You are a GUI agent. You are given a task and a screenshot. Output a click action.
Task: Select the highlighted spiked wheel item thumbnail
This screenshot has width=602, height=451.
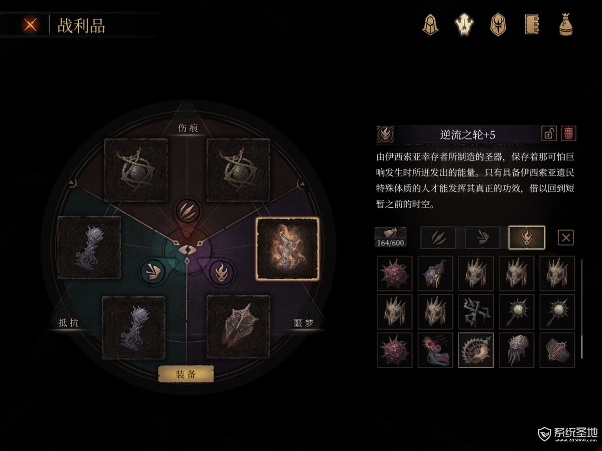476,350
